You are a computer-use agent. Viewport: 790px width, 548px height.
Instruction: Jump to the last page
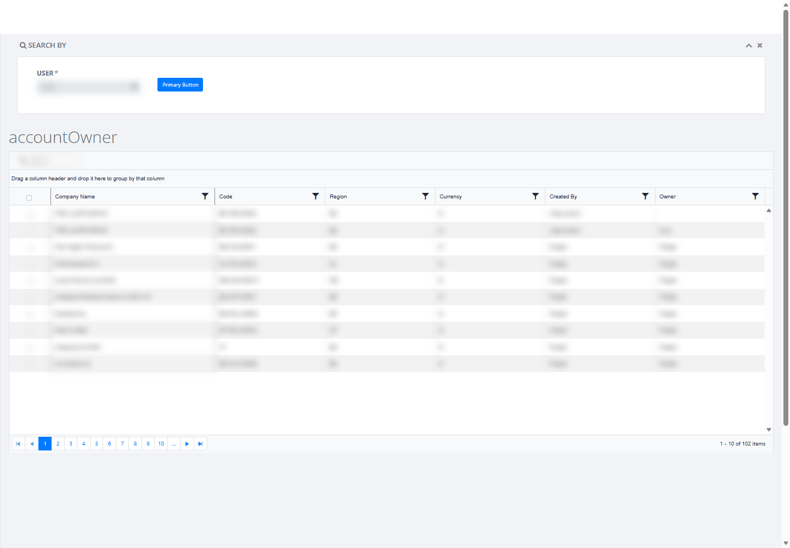(200, 444)
